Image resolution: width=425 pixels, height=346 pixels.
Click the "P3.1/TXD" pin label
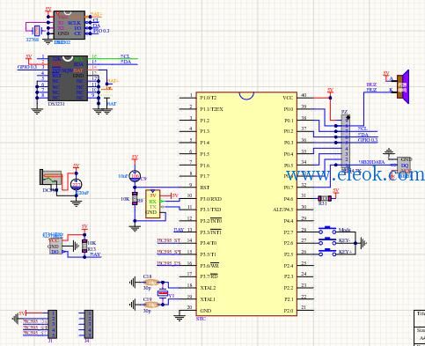210,210
